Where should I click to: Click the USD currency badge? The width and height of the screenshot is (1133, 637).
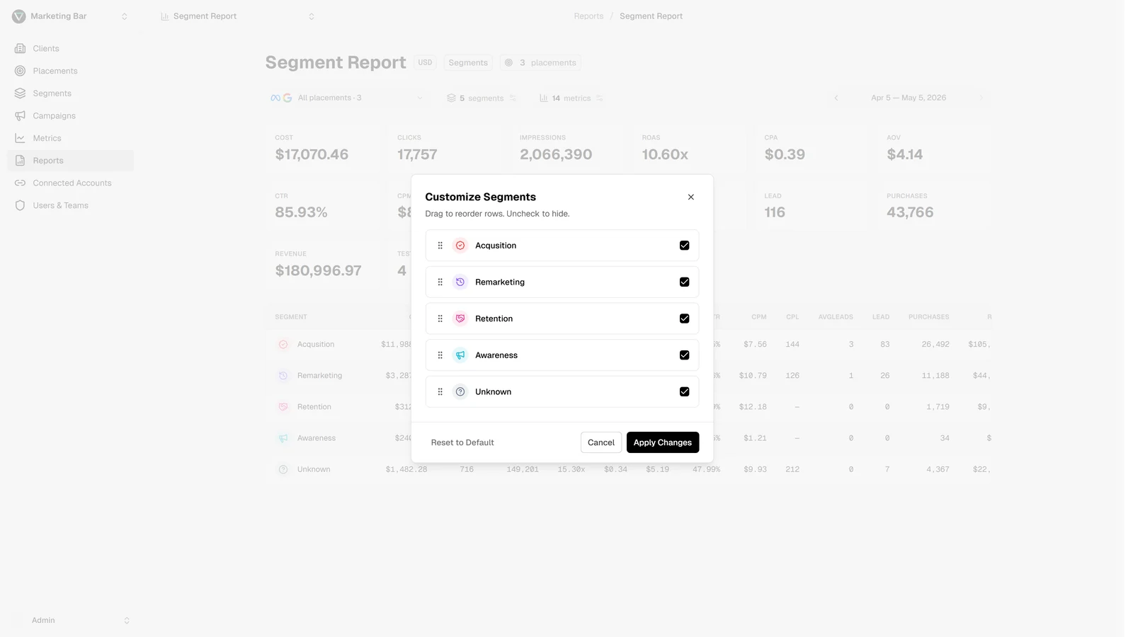coord(425,62)
